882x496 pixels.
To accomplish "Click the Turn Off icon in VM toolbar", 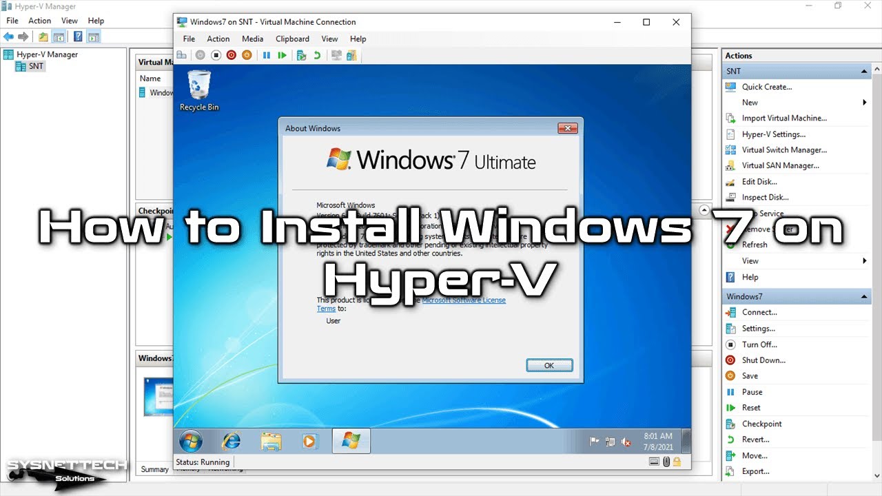I will coord(216,55).
